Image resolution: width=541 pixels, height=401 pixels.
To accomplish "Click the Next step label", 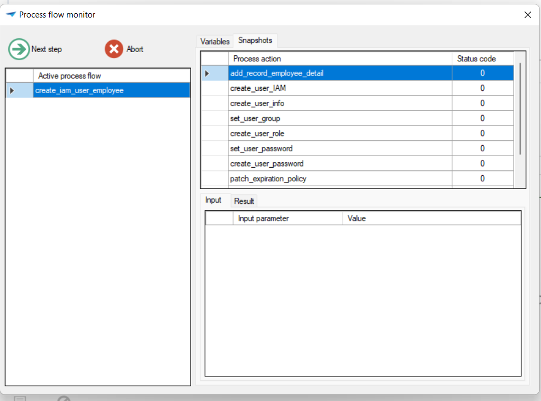I will (x=47, y=49).
